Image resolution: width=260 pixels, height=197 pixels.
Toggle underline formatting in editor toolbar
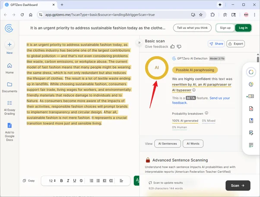tap(75, 181)
